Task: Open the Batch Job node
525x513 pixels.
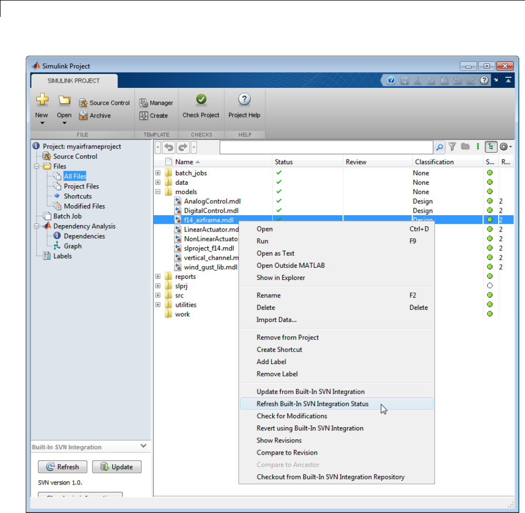Action: [67, 216]
